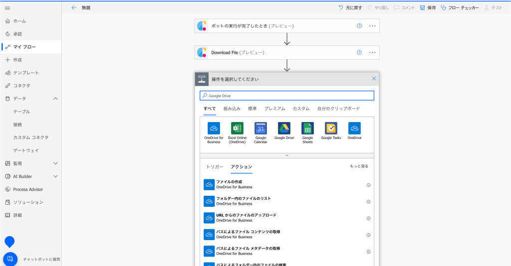Click info icon for パスによるファイル コンテンツの取得
The image size is (511, 266).
pyautogui.click(x=368, y=235)
